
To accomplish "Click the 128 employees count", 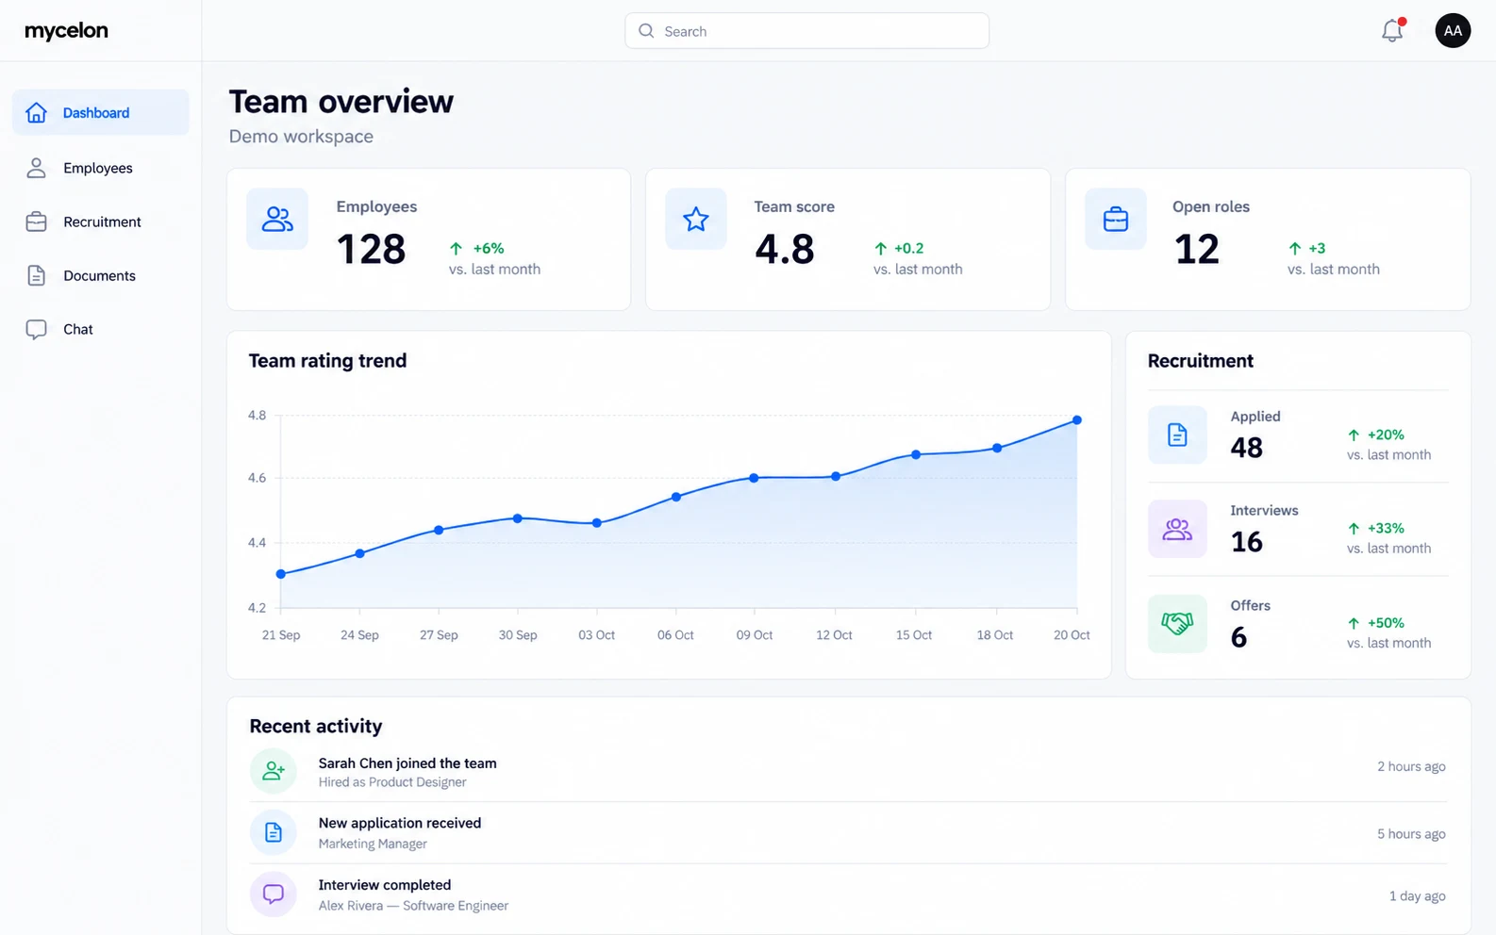I will 372,250.
